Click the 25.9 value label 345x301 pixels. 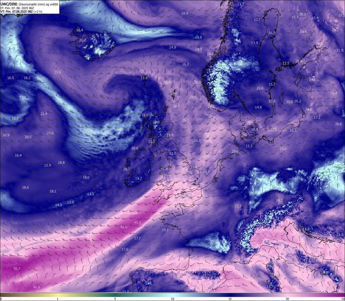coord(176,107)
